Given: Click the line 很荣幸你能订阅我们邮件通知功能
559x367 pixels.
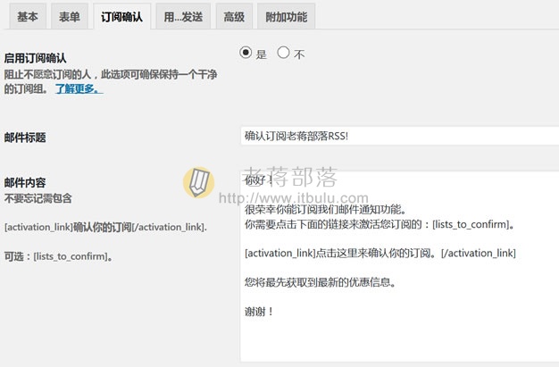Looking at the screenshot, I should click(326, 209).
